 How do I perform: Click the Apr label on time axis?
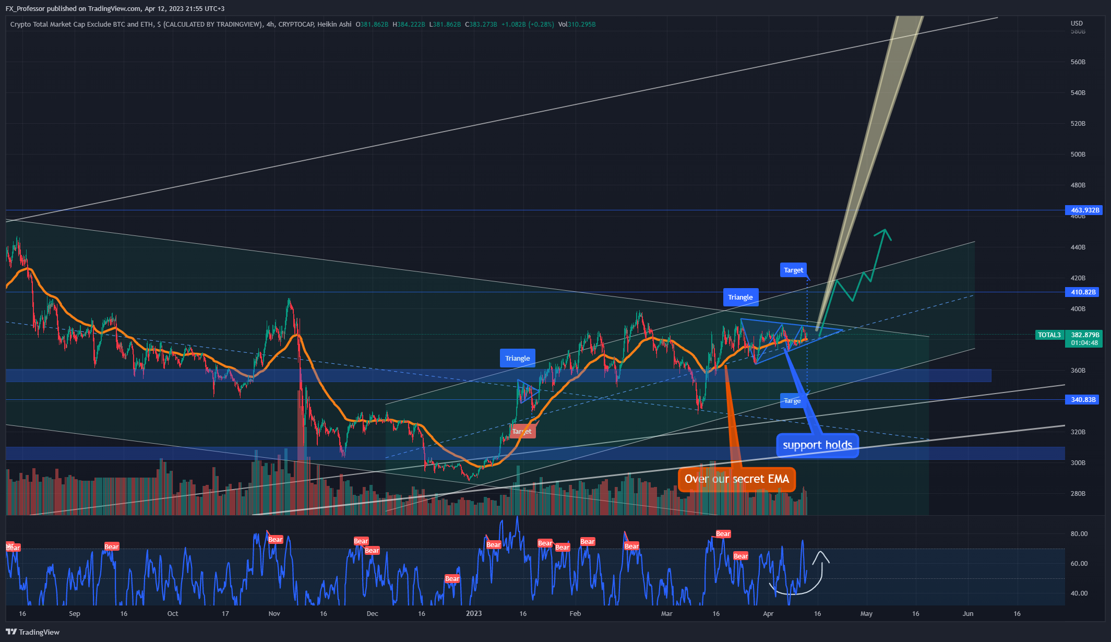click(768, 614)
